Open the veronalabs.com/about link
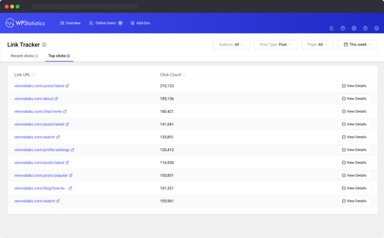Viewport: 384px width, 238px height. 34,99
